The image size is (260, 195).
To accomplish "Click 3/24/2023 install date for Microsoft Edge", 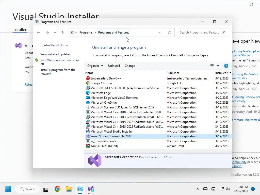I will [222, 93].
